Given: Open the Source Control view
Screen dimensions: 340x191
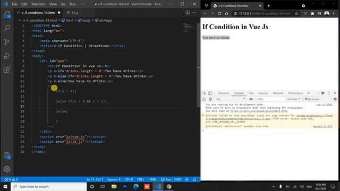Looking at the screenshot, I should pos(7,42).
